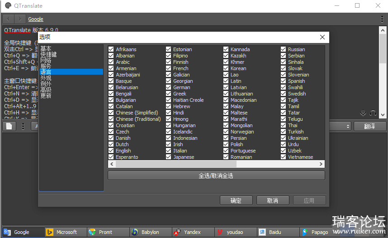Viewport: 388px width, 238px height.
Task: Click the new document page icon
Action: point(9,126)
